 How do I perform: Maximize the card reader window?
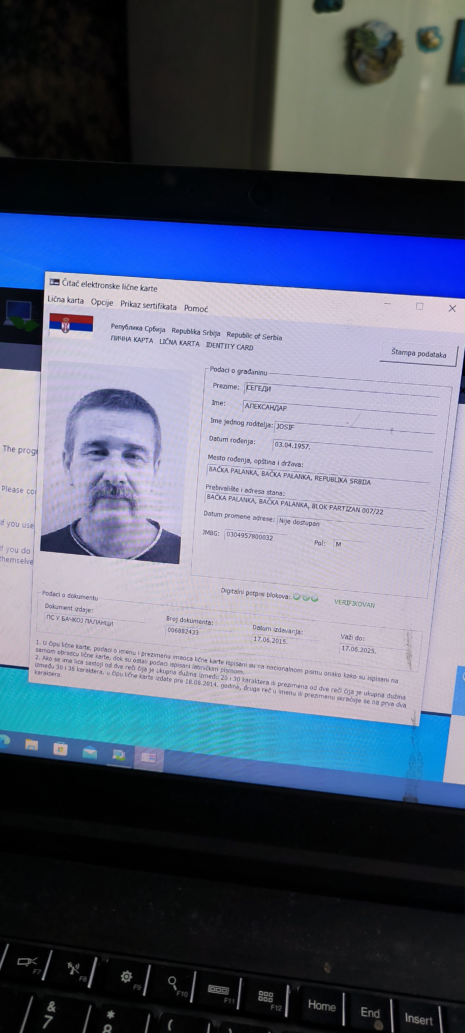point(419,306)
